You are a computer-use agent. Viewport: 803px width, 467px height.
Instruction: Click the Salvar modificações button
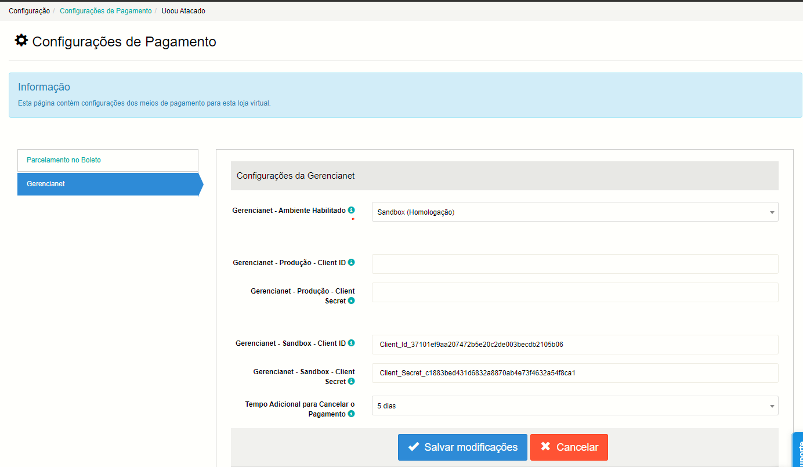462,447
